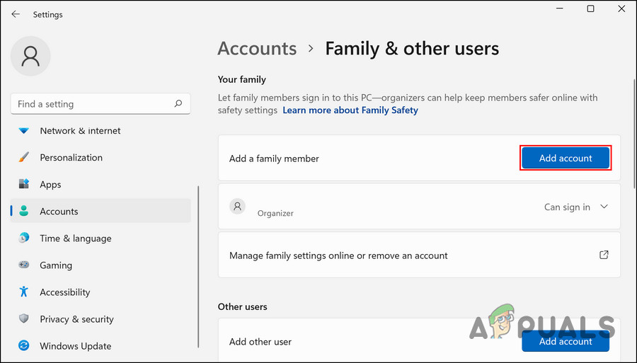Viewport: 637px width, 363px height.
Task: Click Add account for other user
Action: point(566,341)
